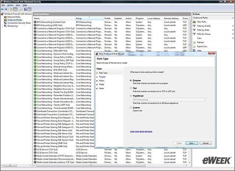Click the disabled Back button in wizard
The width and height of the screenshot is (235, 171).
(x=179, y=143)
